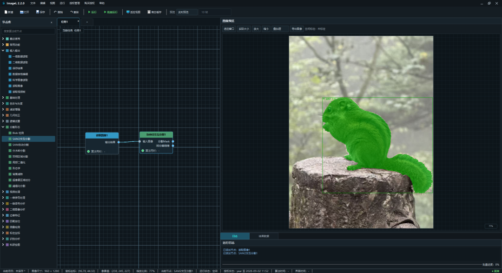Click the 适应视图 (Fit View) monitor icon
Screen dimensions: 502x273
[x=128, y=12]
